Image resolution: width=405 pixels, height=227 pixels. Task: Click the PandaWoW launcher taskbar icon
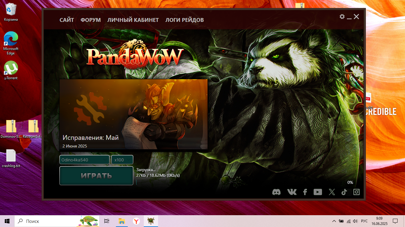tap(151, 221)
